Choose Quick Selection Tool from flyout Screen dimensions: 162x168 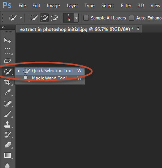pyautogui.click(x=50, y=71)
